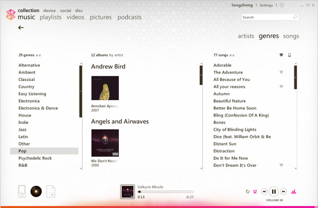Viewport: 318px width, 208px height.
Task: Open the burn disc icon
Action: click(36, 192)
